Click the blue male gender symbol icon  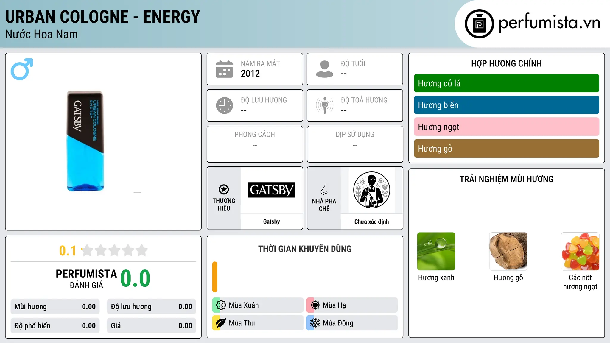(22, 69)
